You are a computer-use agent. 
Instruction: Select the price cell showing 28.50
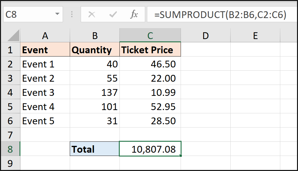[150, 121]
